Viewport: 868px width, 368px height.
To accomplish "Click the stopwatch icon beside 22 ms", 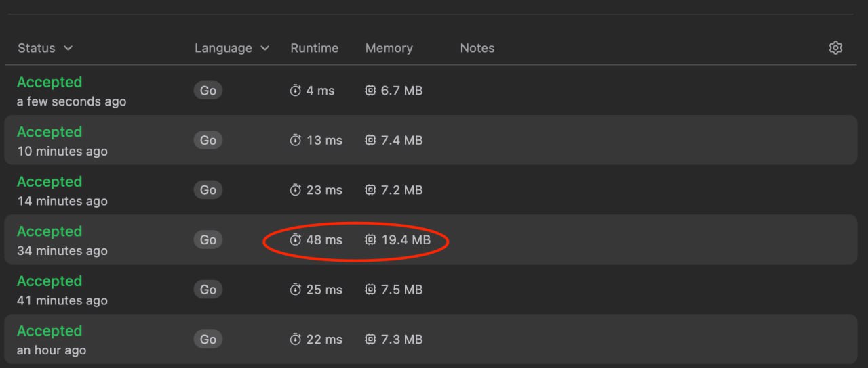I will (x=295, y=339).
